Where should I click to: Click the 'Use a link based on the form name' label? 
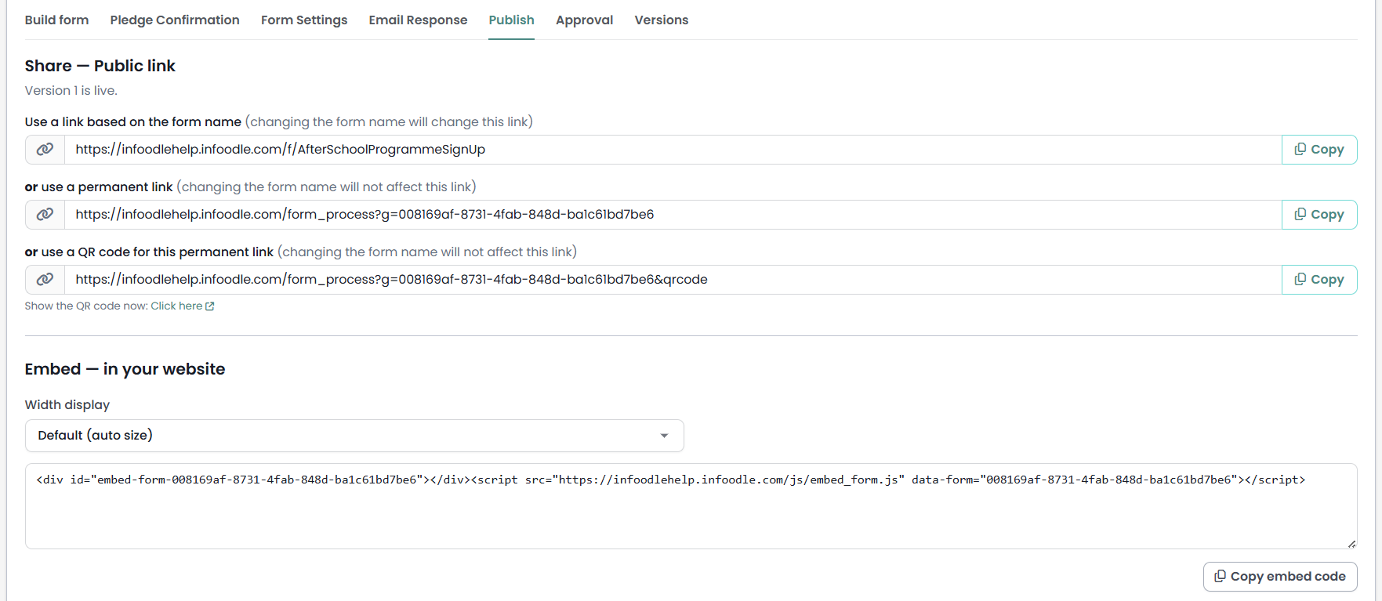133,122
